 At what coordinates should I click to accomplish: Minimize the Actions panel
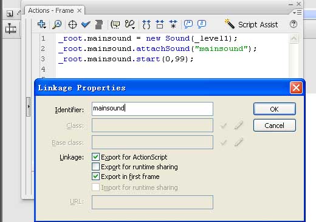tap(291, 4)
